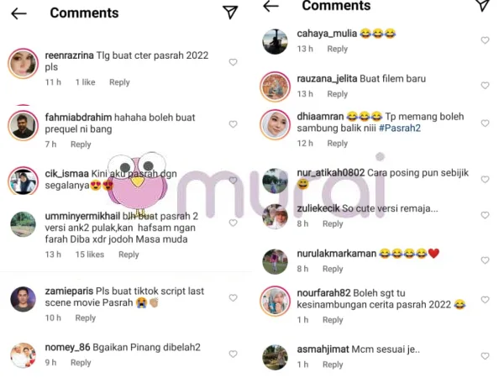Reply to reenrazrina's comment

pos(119,82)
